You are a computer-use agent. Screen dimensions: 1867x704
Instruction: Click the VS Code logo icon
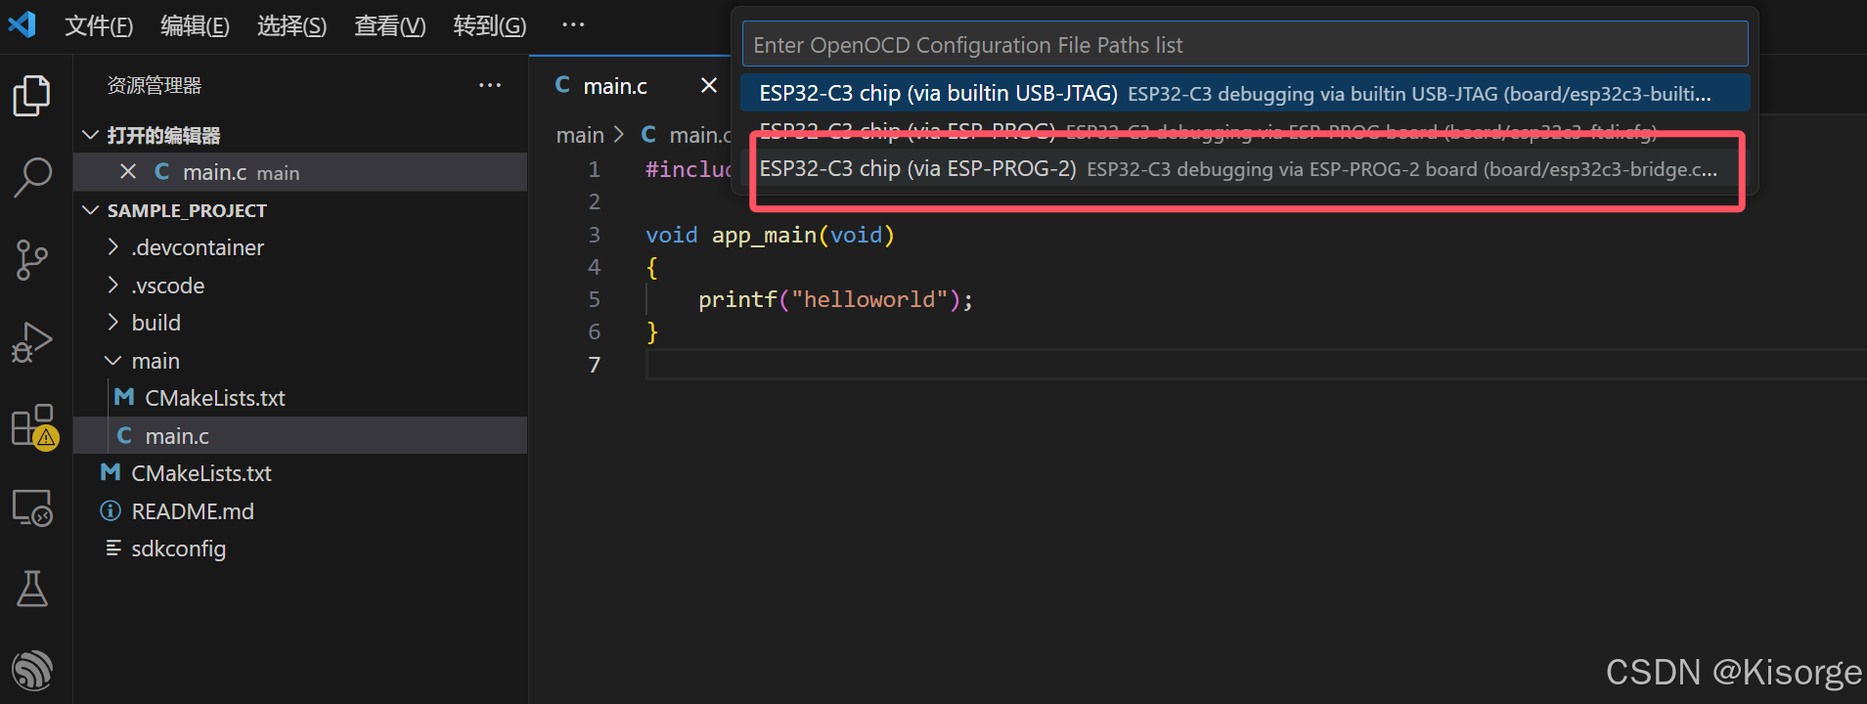click(x=22, y=24)
